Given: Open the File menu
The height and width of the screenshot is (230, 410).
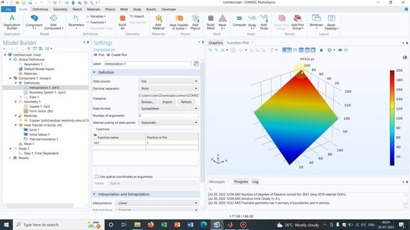Looking at the screenshot, I should coord(8,9).
